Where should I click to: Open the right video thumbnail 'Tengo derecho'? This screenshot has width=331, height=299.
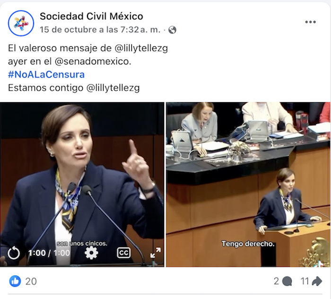[248, 185]
